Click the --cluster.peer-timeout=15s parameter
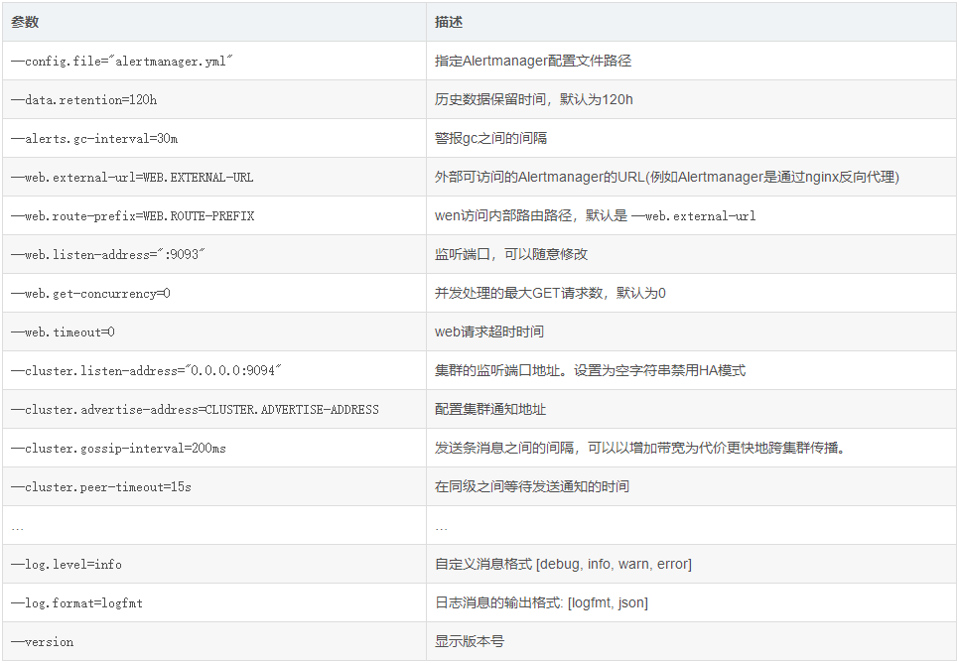959x663 pixels. (107, 486)
